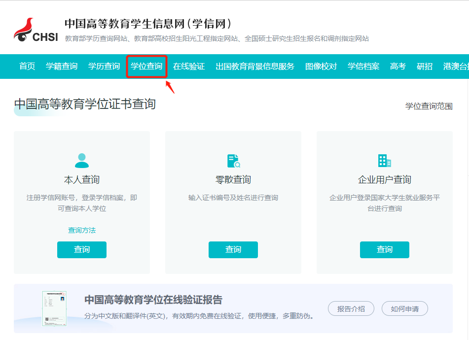Click the 企业用户查询 card heading

(384, 179)
